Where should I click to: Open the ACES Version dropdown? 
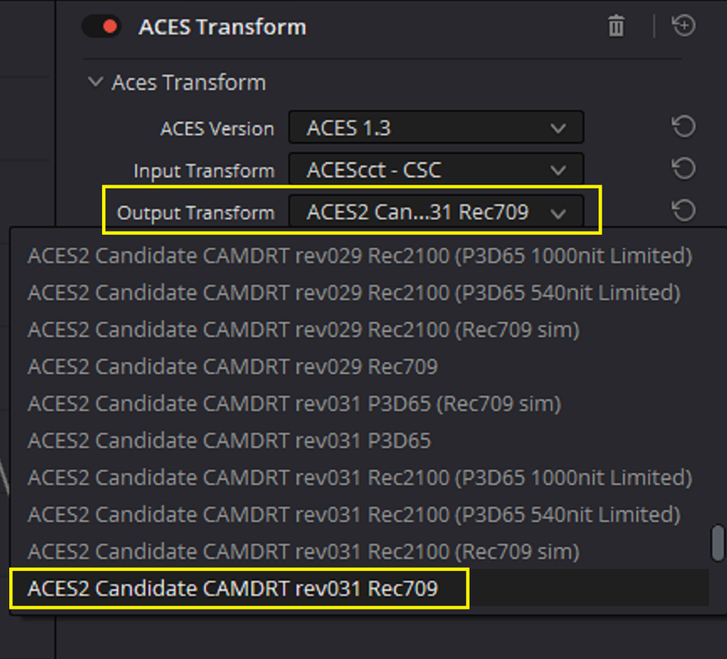click(436, 127)
